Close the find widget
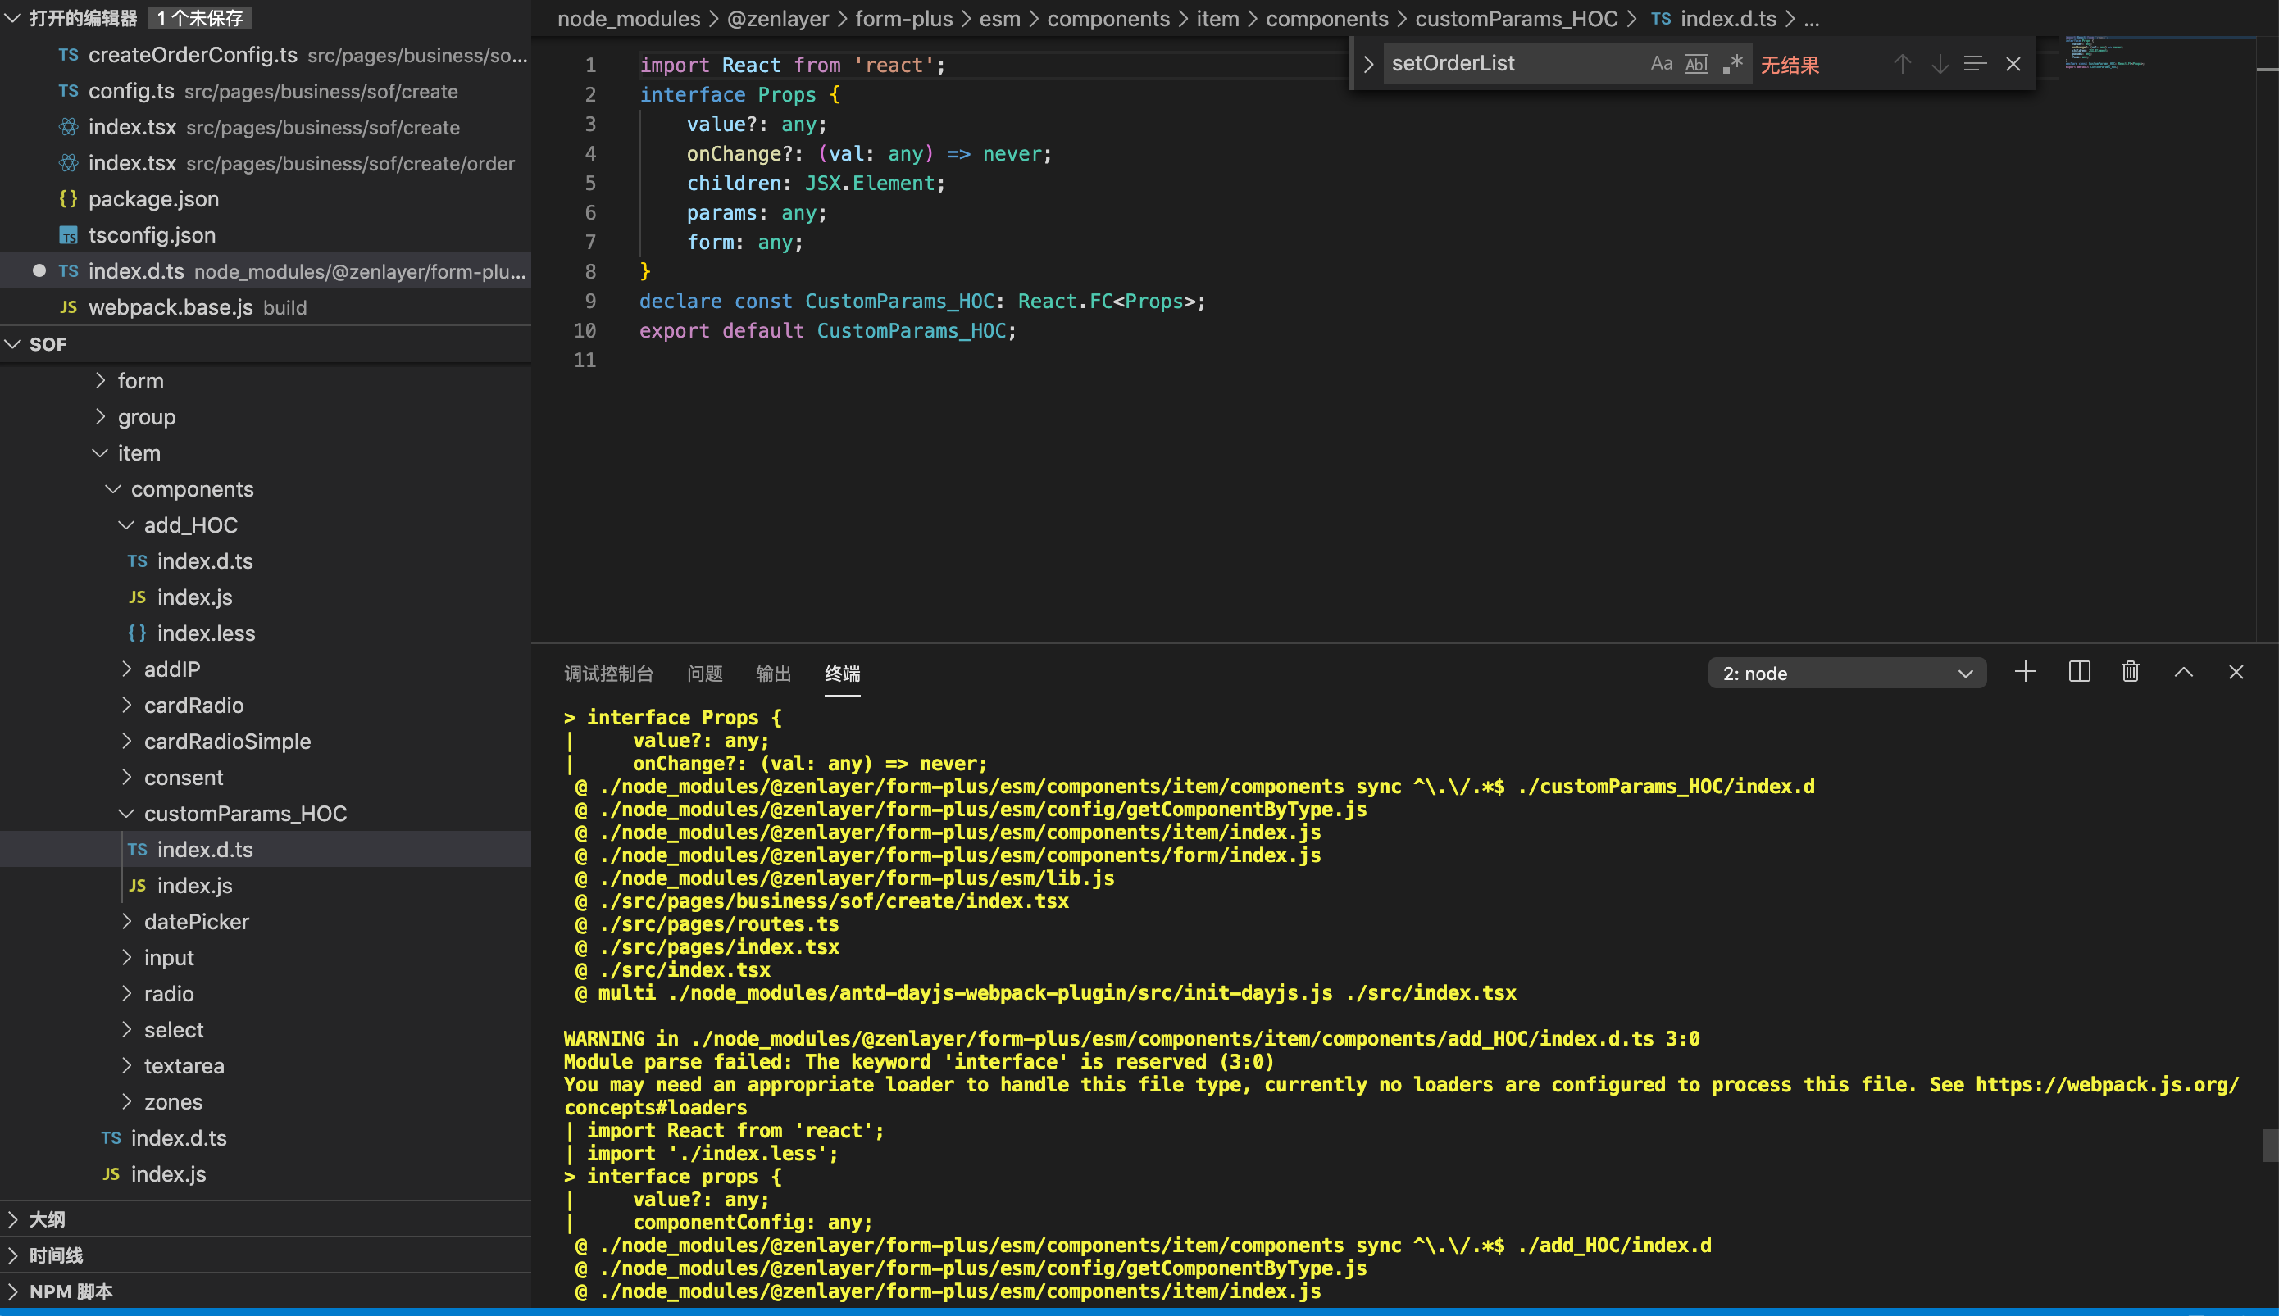This screenshot has width=2279, height=1316. [2013, 63]
